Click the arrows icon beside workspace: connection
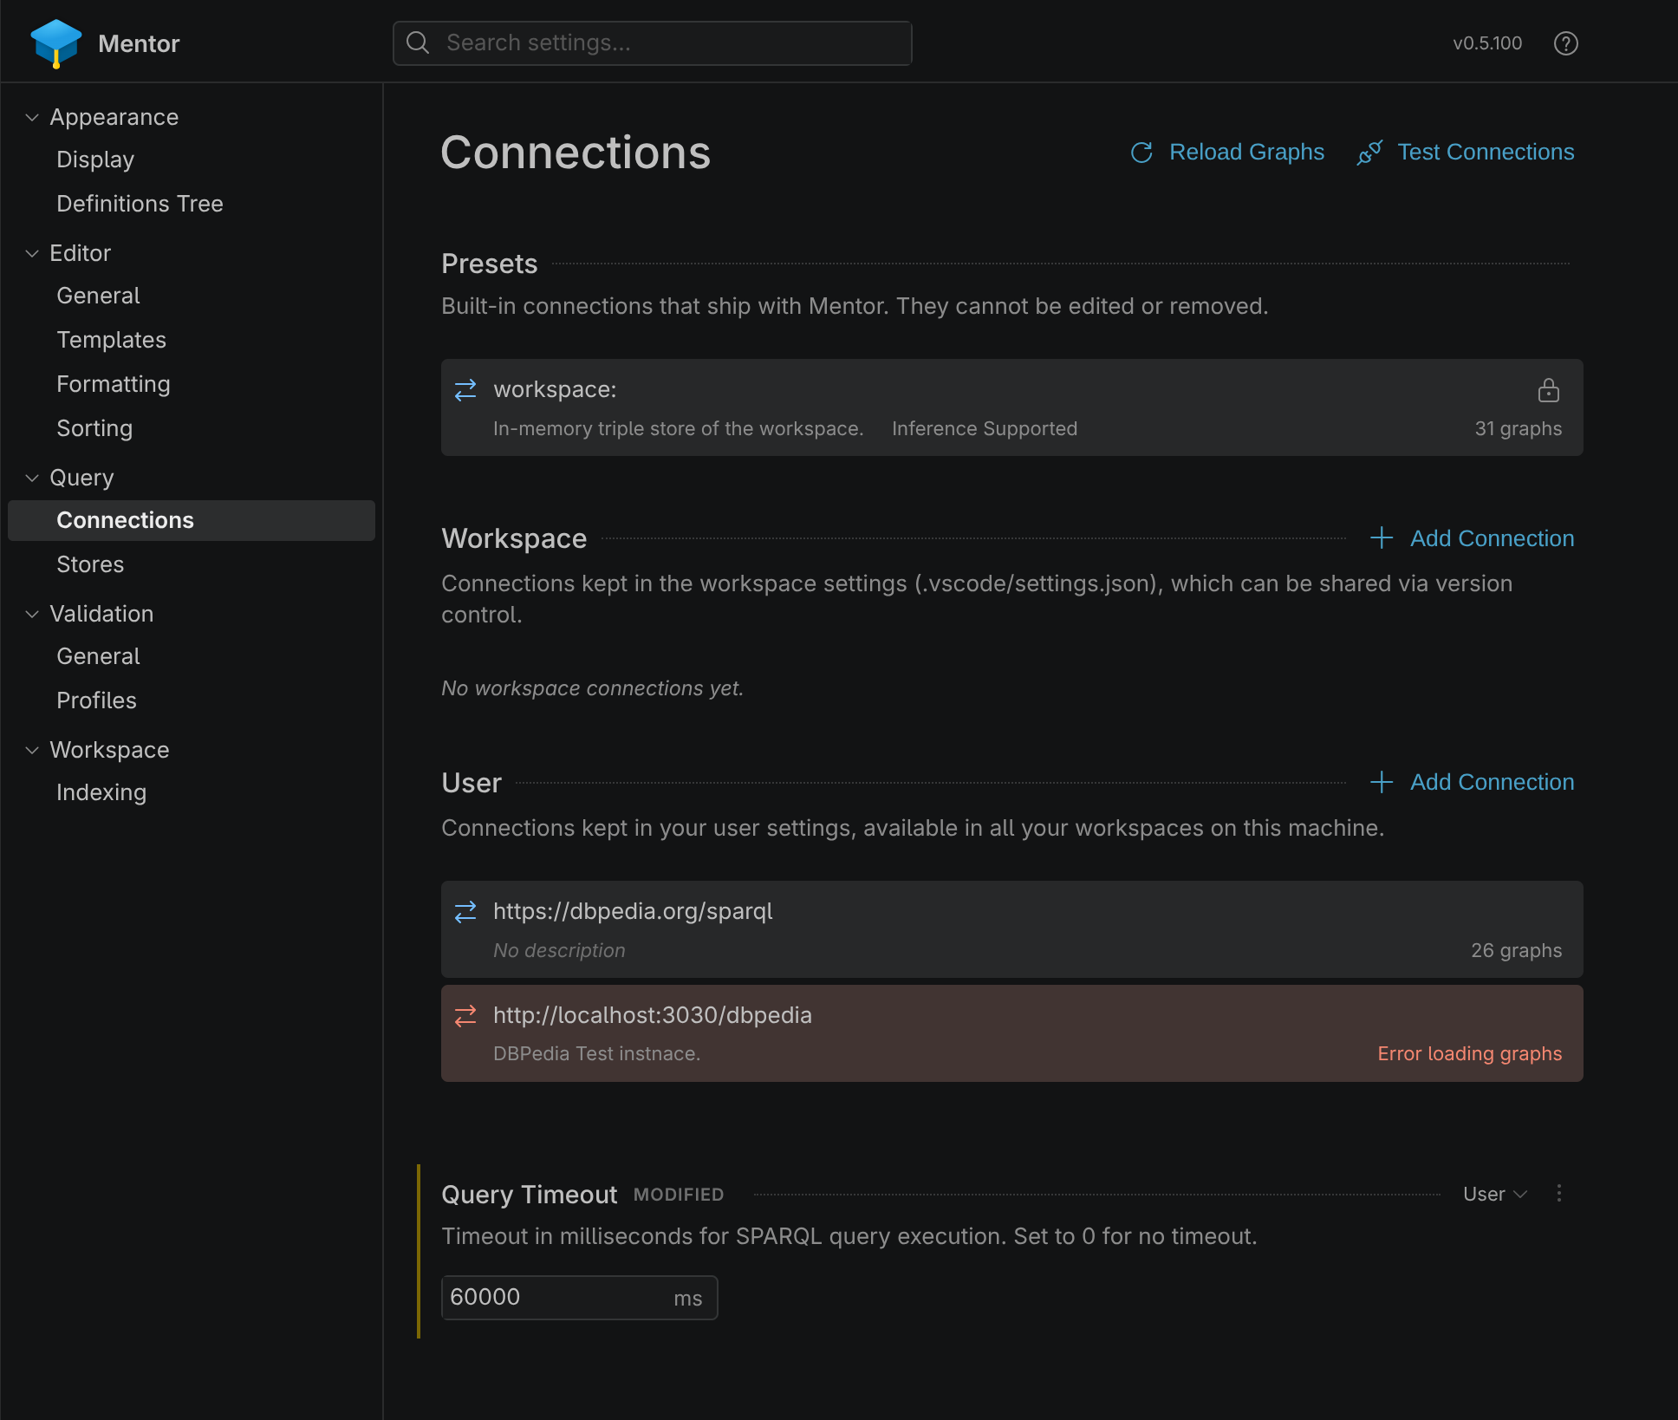The height and width of the screenshot is (1420, 1678). (465, 390)
